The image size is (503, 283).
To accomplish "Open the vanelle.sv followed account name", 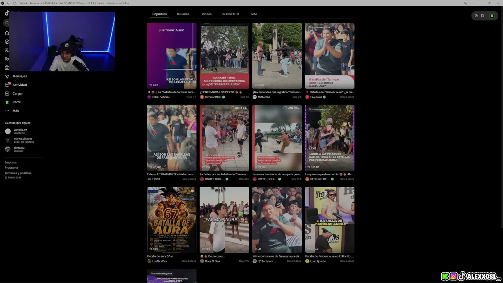I will [x=20, y=130].
